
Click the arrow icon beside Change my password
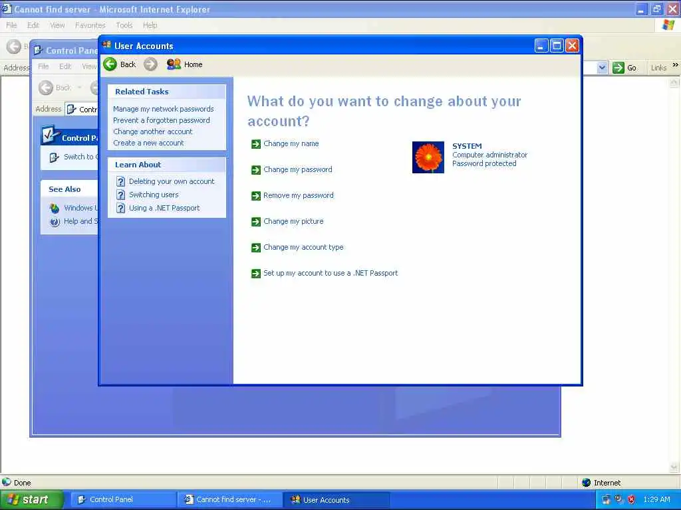pyautogui.click(x=256, y=170)
